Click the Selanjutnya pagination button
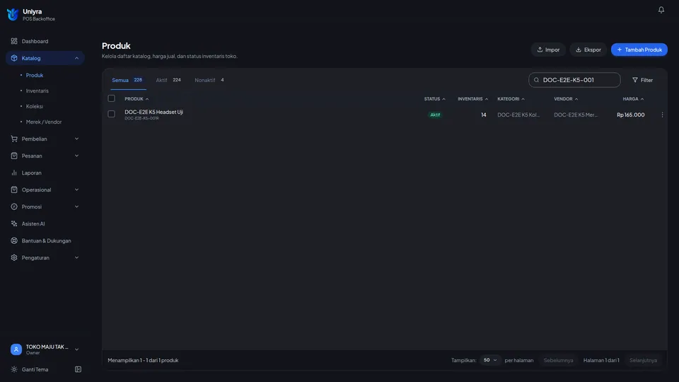 [x=643, y=360]
